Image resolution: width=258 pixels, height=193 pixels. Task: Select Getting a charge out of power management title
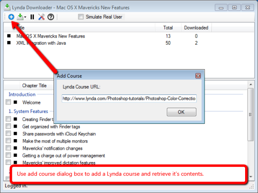click(x=64, y=155)
